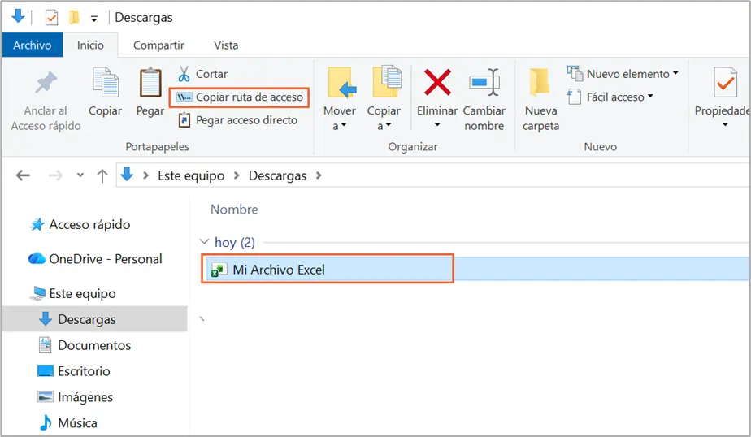Go forward with the right arrow

(x=55, y=175)
